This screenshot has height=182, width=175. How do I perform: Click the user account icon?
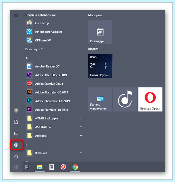(x=16, y=110)
